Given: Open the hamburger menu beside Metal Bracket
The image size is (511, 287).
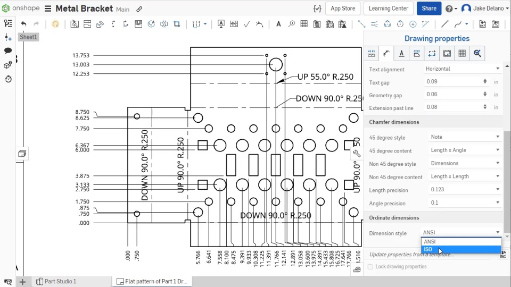Looking at the screenshot, I should click(48, 9).
